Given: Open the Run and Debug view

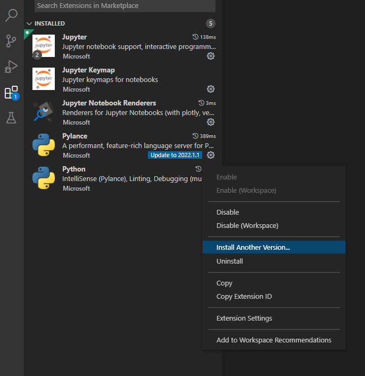Looking at the screenshot, I should pos(11,67).
